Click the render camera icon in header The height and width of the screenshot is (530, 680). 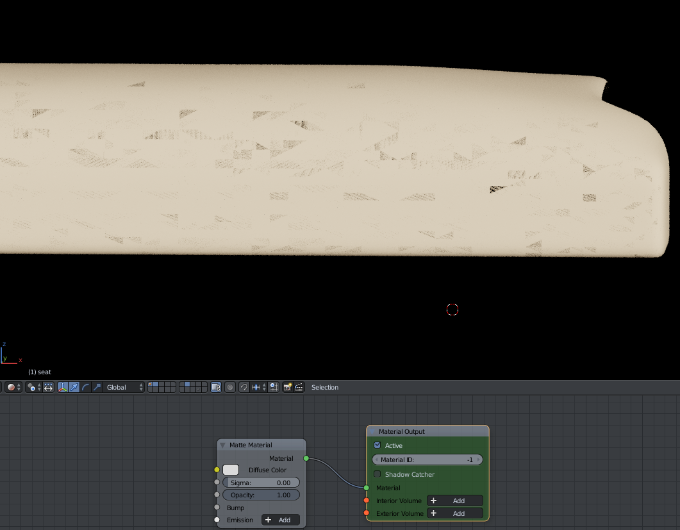288,387
